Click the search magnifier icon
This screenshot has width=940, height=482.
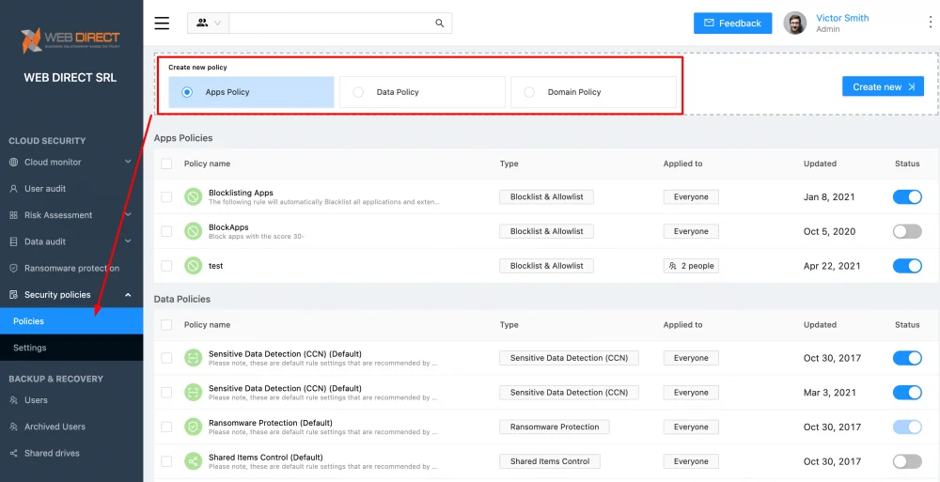click(439, 23)
